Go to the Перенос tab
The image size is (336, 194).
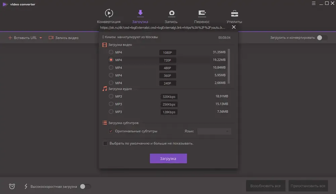202,16
